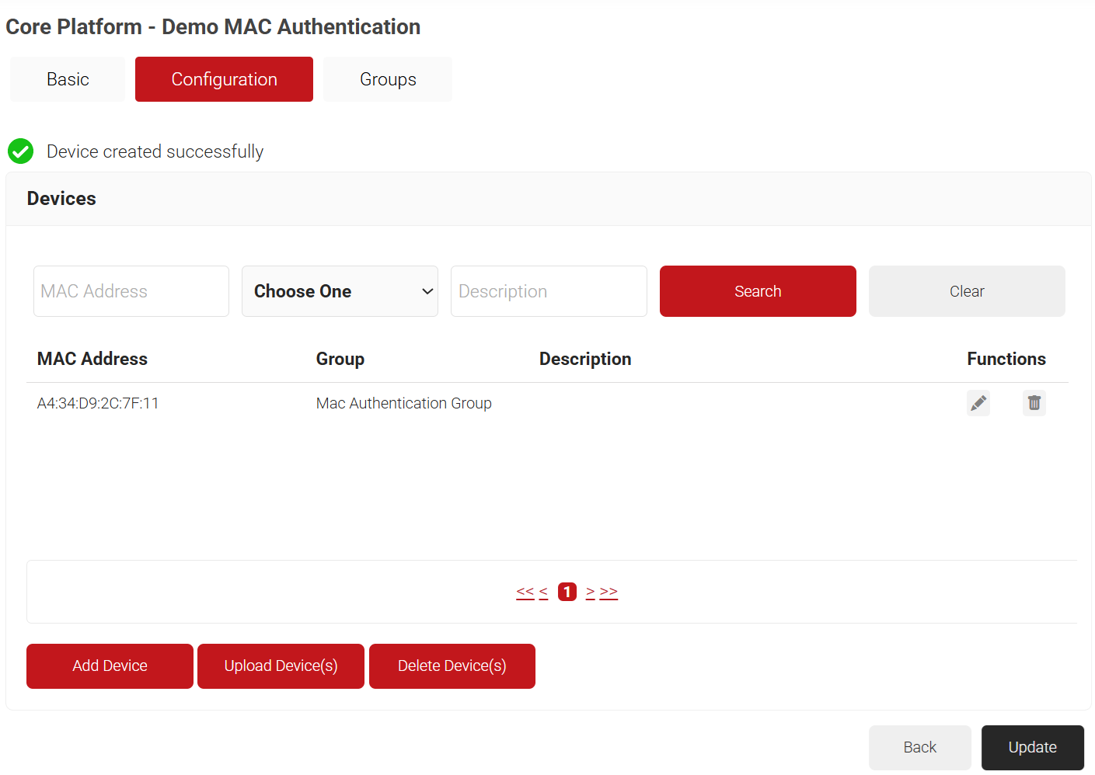
Task: Open the Choose One group dropdown
Action: (x=340, y=291)
